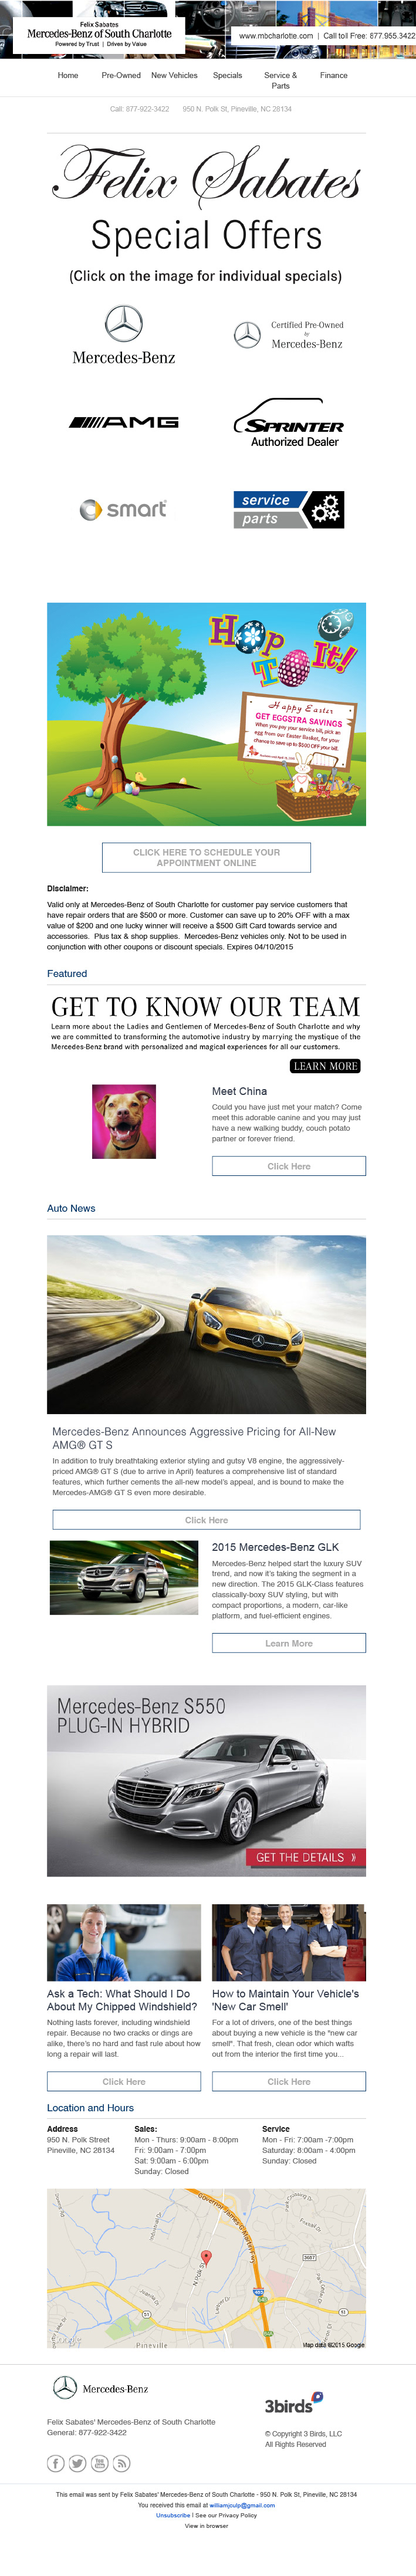
Task: Open the smart brand logo specials
Action: click(x=124, y=509)
